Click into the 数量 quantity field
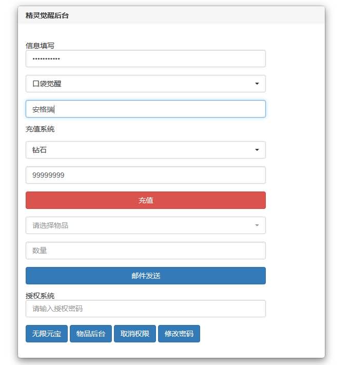This screenshot has width=351, height=365. click(145, 251)
